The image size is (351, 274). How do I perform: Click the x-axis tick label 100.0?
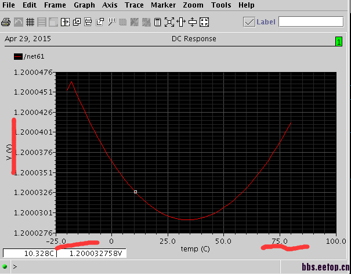click(x=336, y=241)
